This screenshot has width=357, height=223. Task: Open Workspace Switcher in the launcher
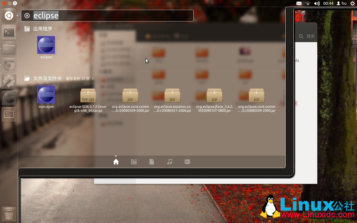[9, 114]
